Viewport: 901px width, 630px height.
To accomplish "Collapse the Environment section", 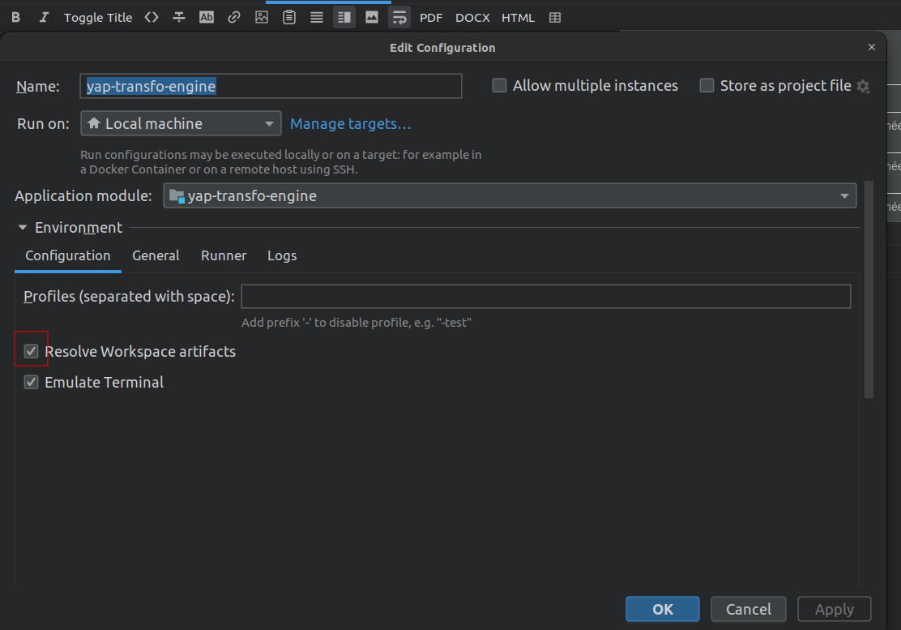I will coord(23,228).
